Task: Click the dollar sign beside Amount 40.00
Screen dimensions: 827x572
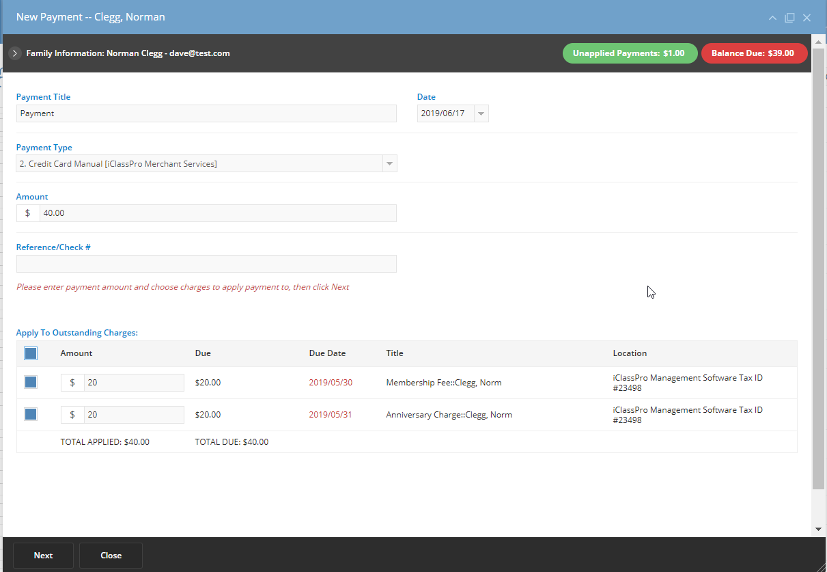Action: (x=28, y=213)
